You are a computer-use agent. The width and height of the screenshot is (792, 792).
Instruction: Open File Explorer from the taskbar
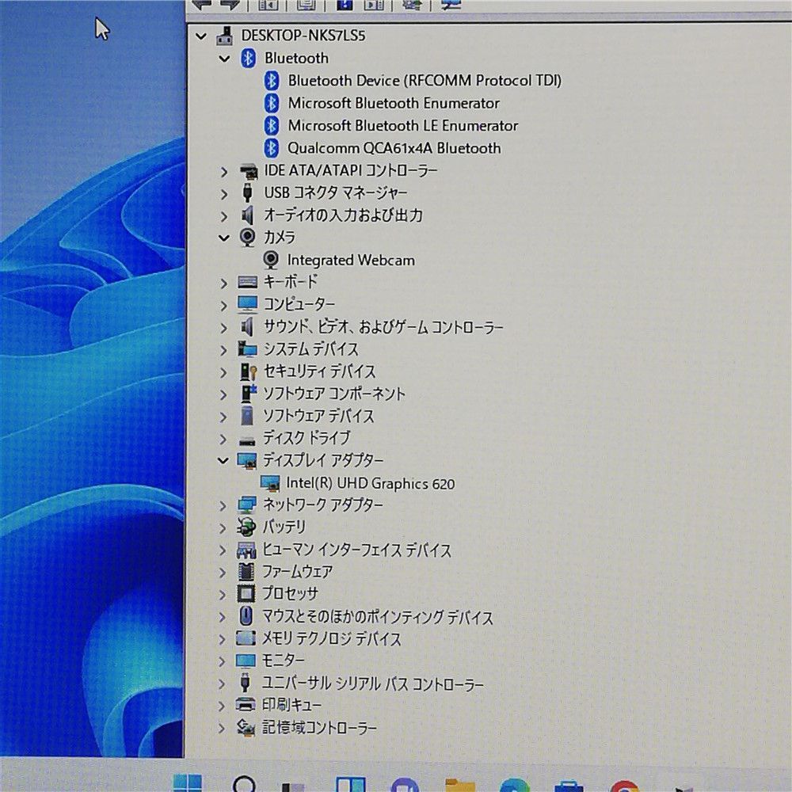459,786
